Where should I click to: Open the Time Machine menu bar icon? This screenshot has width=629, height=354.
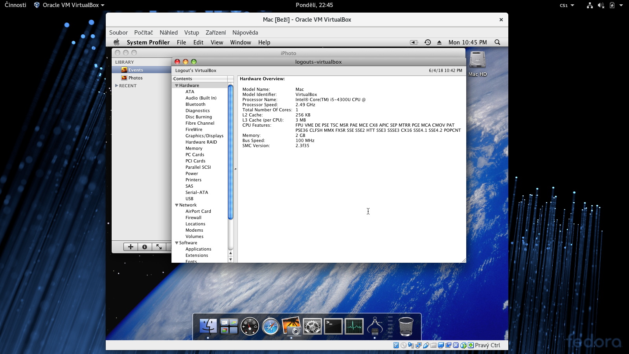point(428,42)
